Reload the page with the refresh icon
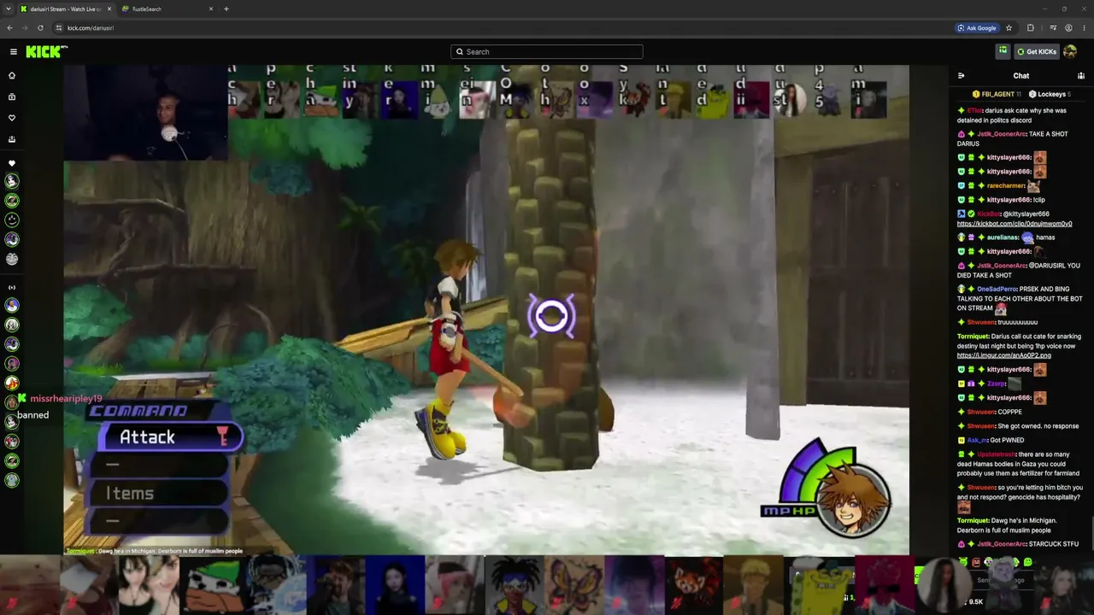This screenshot has height=615, width=1094. point(40,27)
